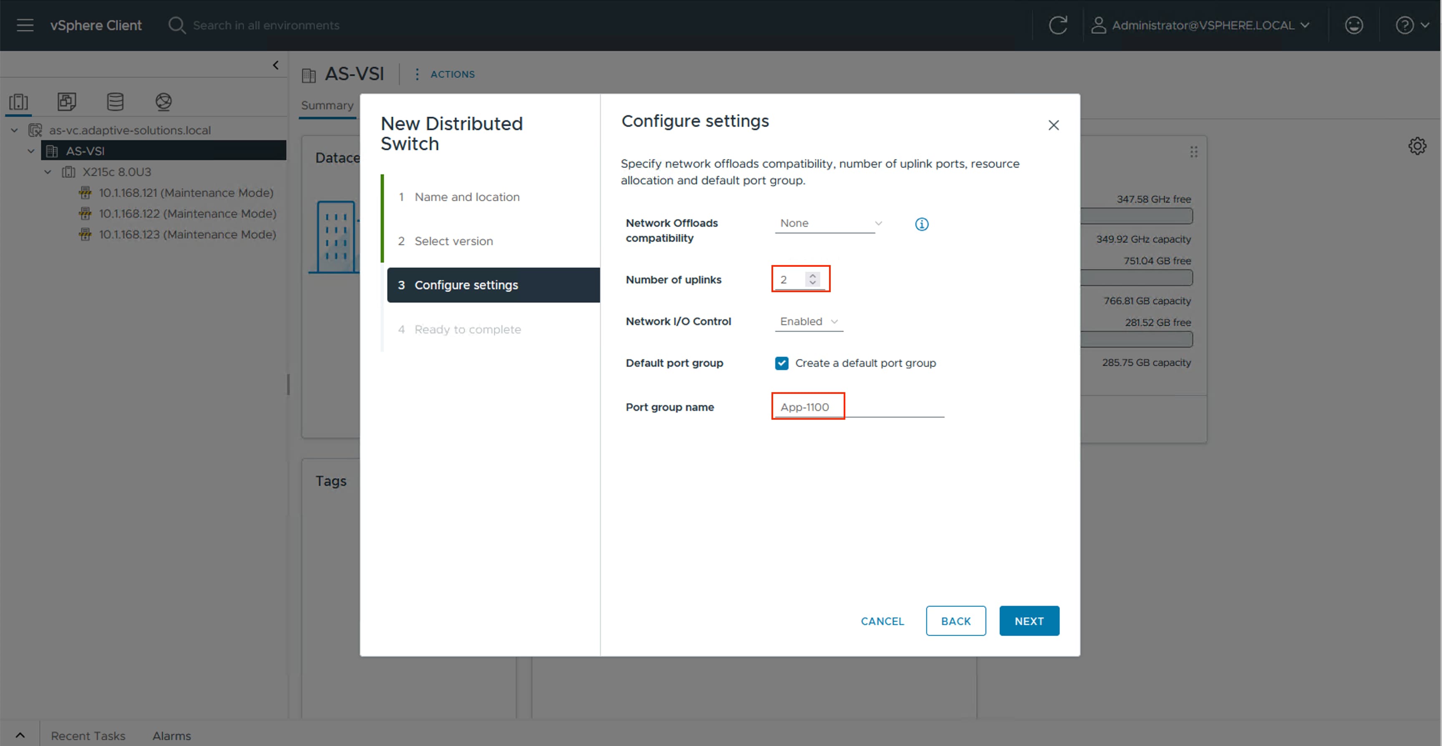Image resolution: width=1442 pixels, height=746 pixels.
Task: Uncheck Create a default port group
Action: pyautogui.click(x=782, y=363)
